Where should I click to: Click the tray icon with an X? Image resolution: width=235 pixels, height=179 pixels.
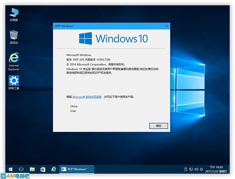[201, 169]
